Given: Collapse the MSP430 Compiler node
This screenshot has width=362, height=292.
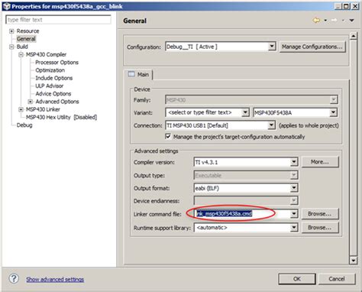Looking at the screenshot, I should click(x=21, y=54).
